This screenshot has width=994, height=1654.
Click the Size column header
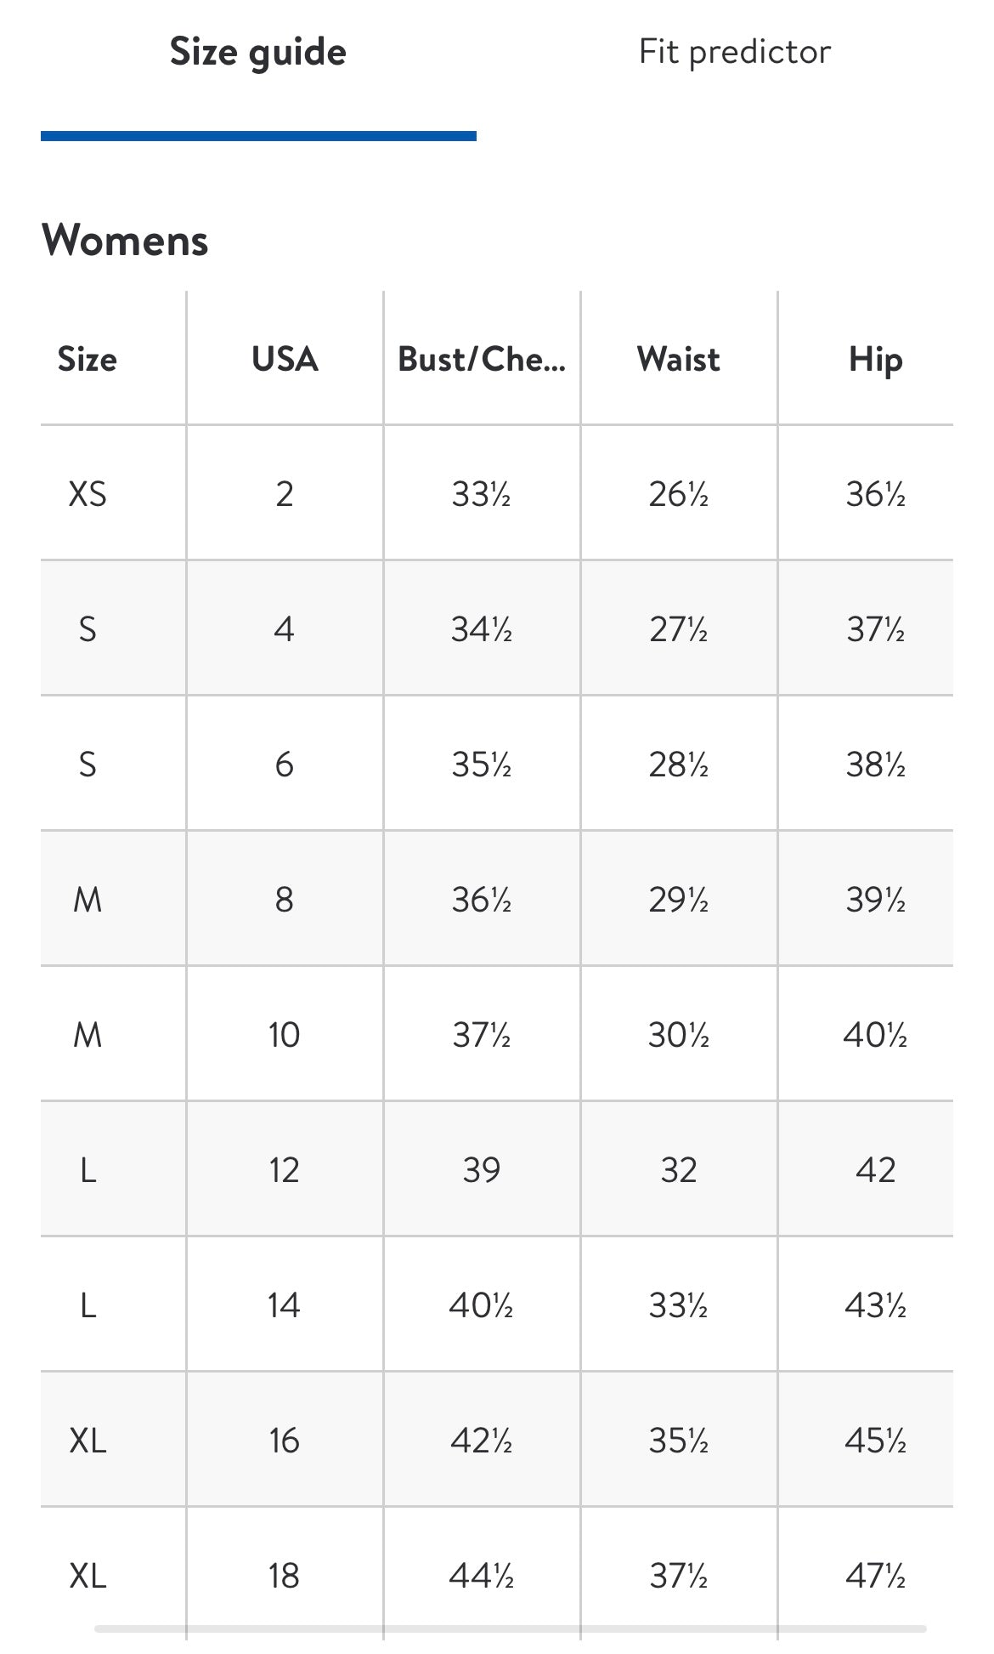point(88,359)
